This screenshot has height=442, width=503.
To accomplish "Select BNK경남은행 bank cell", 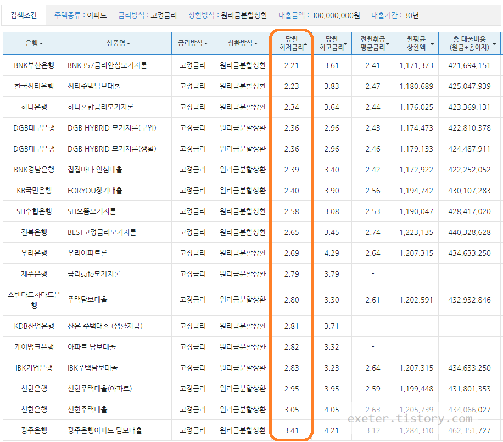I will 34,170.
